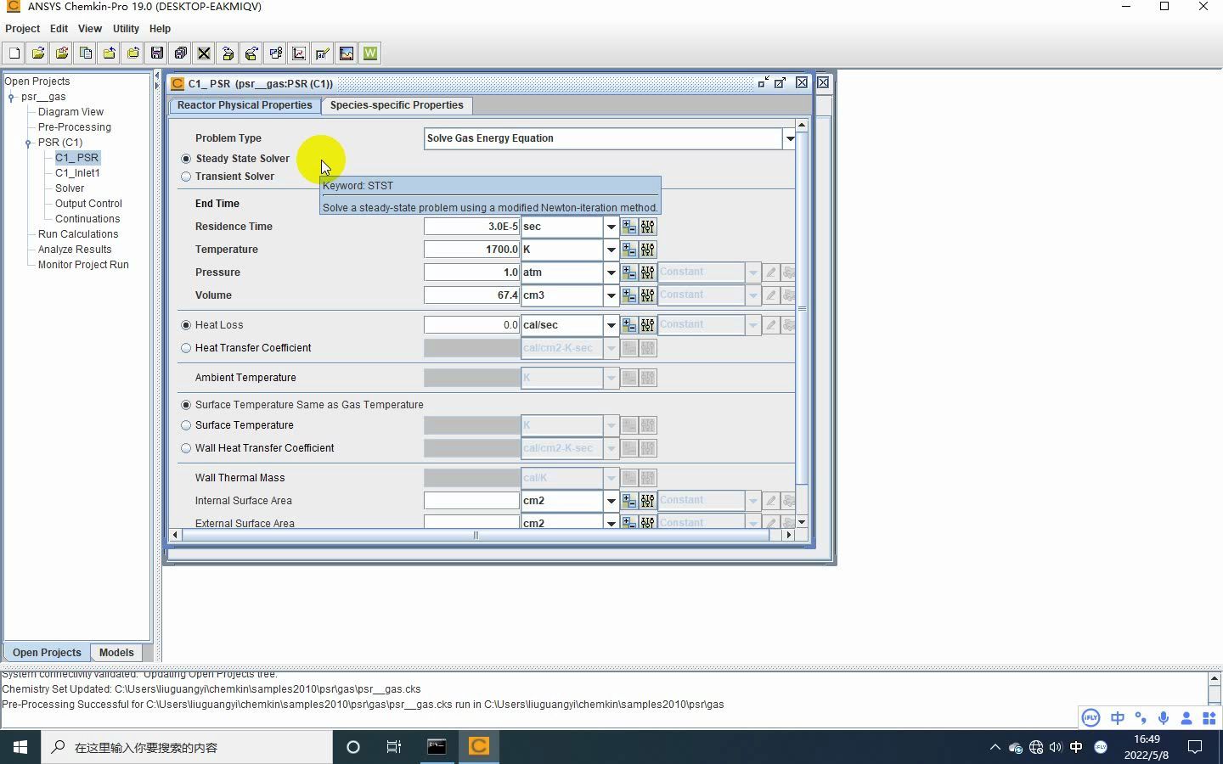Screen dimensions: 1223x764
Task: Click the sliders icon in the Temperature row
Action: 648,250
